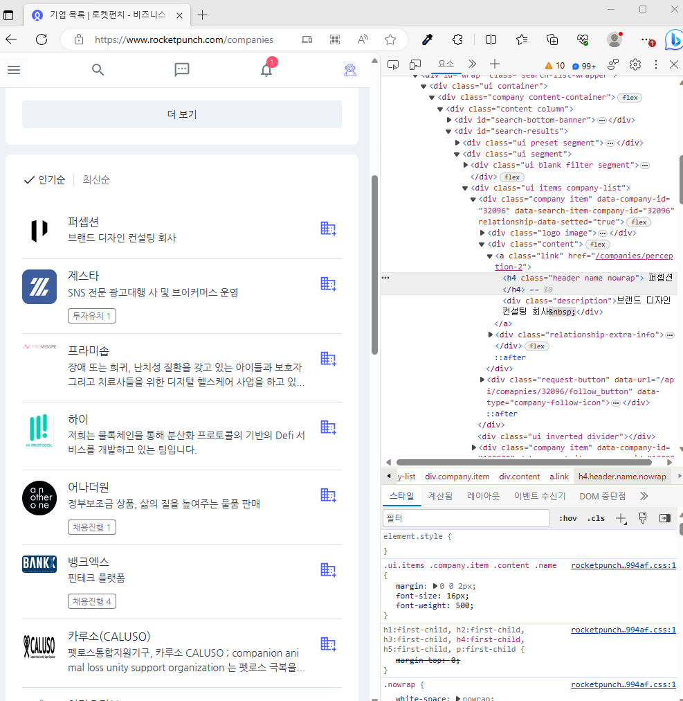
Task: Follow 뱅크엑스 company via building icon
Action: click(x=328, y=569)
